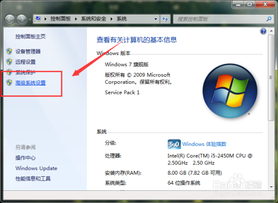Open 控制面板主页 link
This screenshot has width=278, height=203.
point(30,37)
